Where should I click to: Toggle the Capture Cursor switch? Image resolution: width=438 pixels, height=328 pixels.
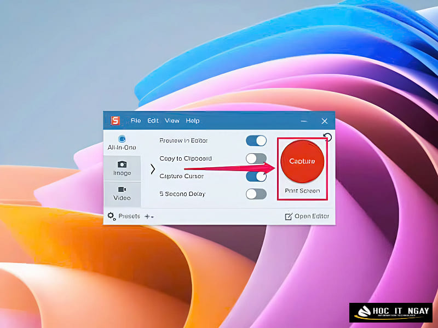[x=256, y=176]
